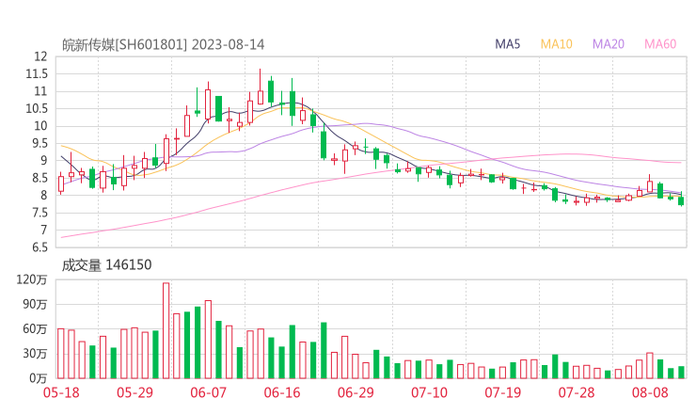Click the 90万 volume axis label
Image resolution: width=696 pixels, height=414 pixels.
click(x=35, y=304)
